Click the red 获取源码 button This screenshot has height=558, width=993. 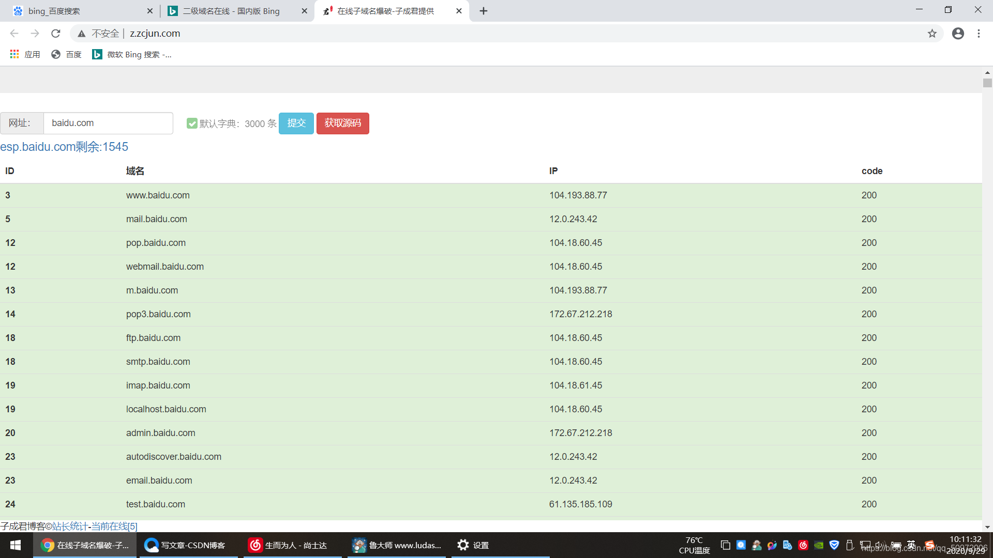pyautogui.click(x=343, y=123)
